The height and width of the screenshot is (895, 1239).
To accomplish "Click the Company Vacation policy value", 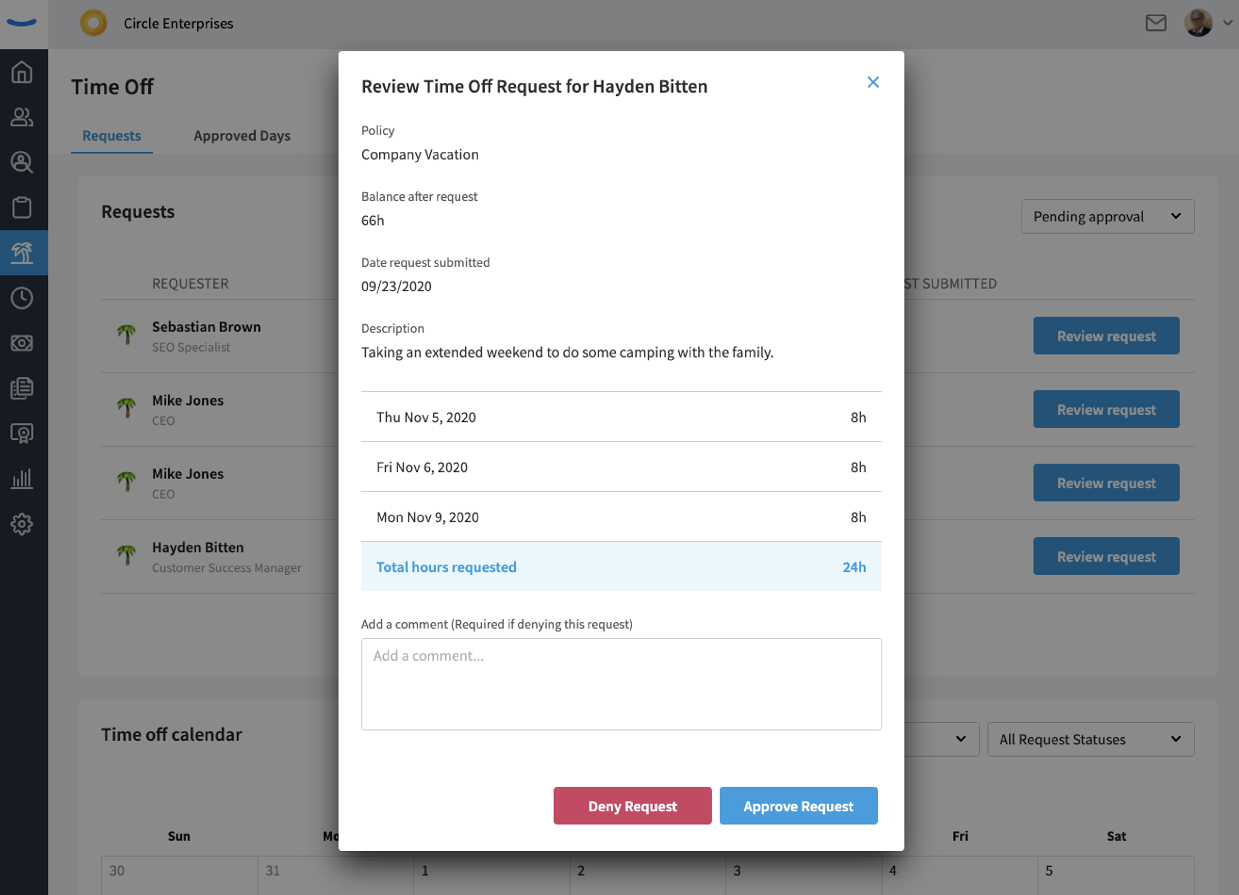I will (419, 154).
